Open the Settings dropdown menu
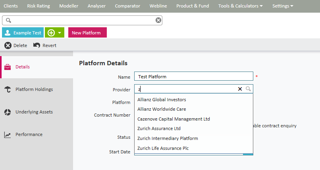This screenshot has width=320, height=170. 283,6
